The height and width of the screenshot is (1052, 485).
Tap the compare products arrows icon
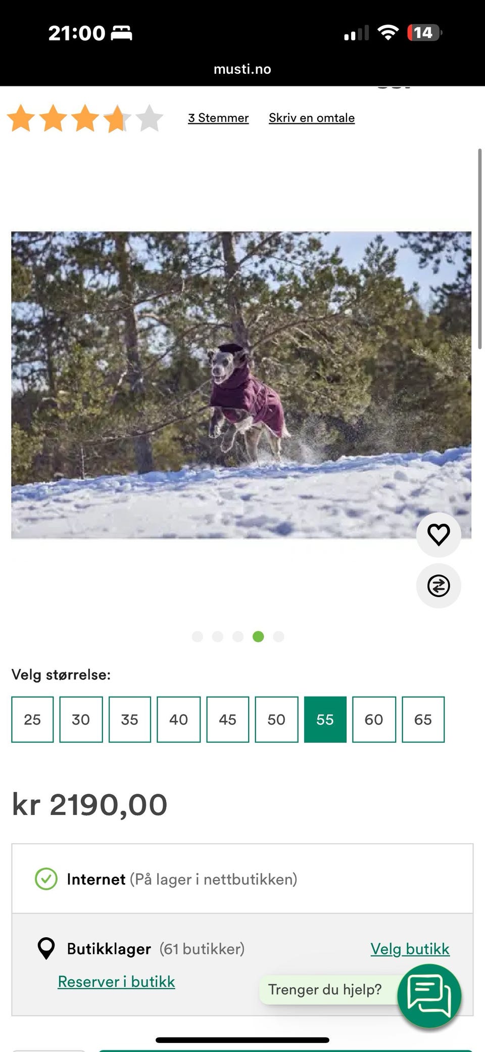point(439,586)
